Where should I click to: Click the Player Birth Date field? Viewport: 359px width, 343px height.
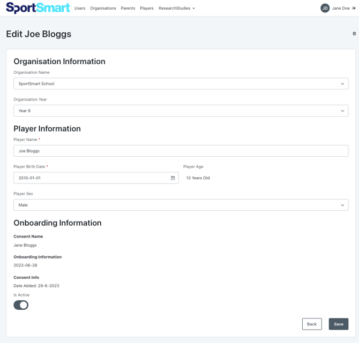96,178
